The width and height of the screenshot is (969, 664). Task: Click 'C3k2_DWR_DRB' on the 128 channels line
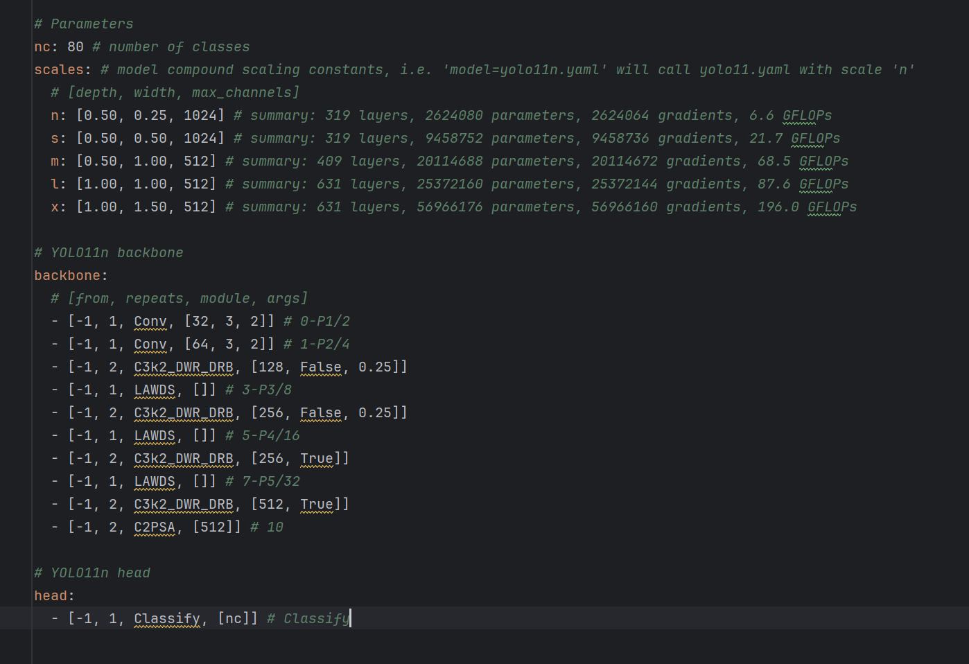(184, 367)
